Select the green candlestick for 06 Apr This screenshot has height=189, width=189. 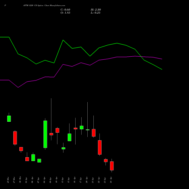click(x=33, y=158)
